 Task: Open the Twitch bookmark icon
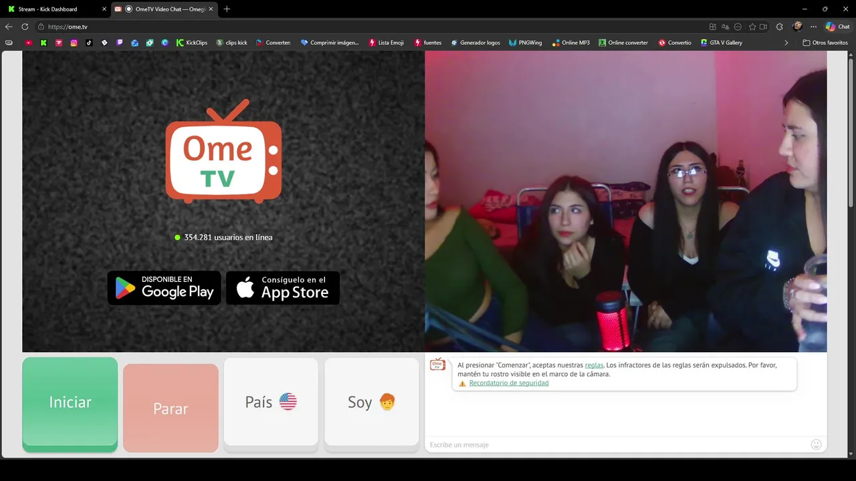pos(120,43)
